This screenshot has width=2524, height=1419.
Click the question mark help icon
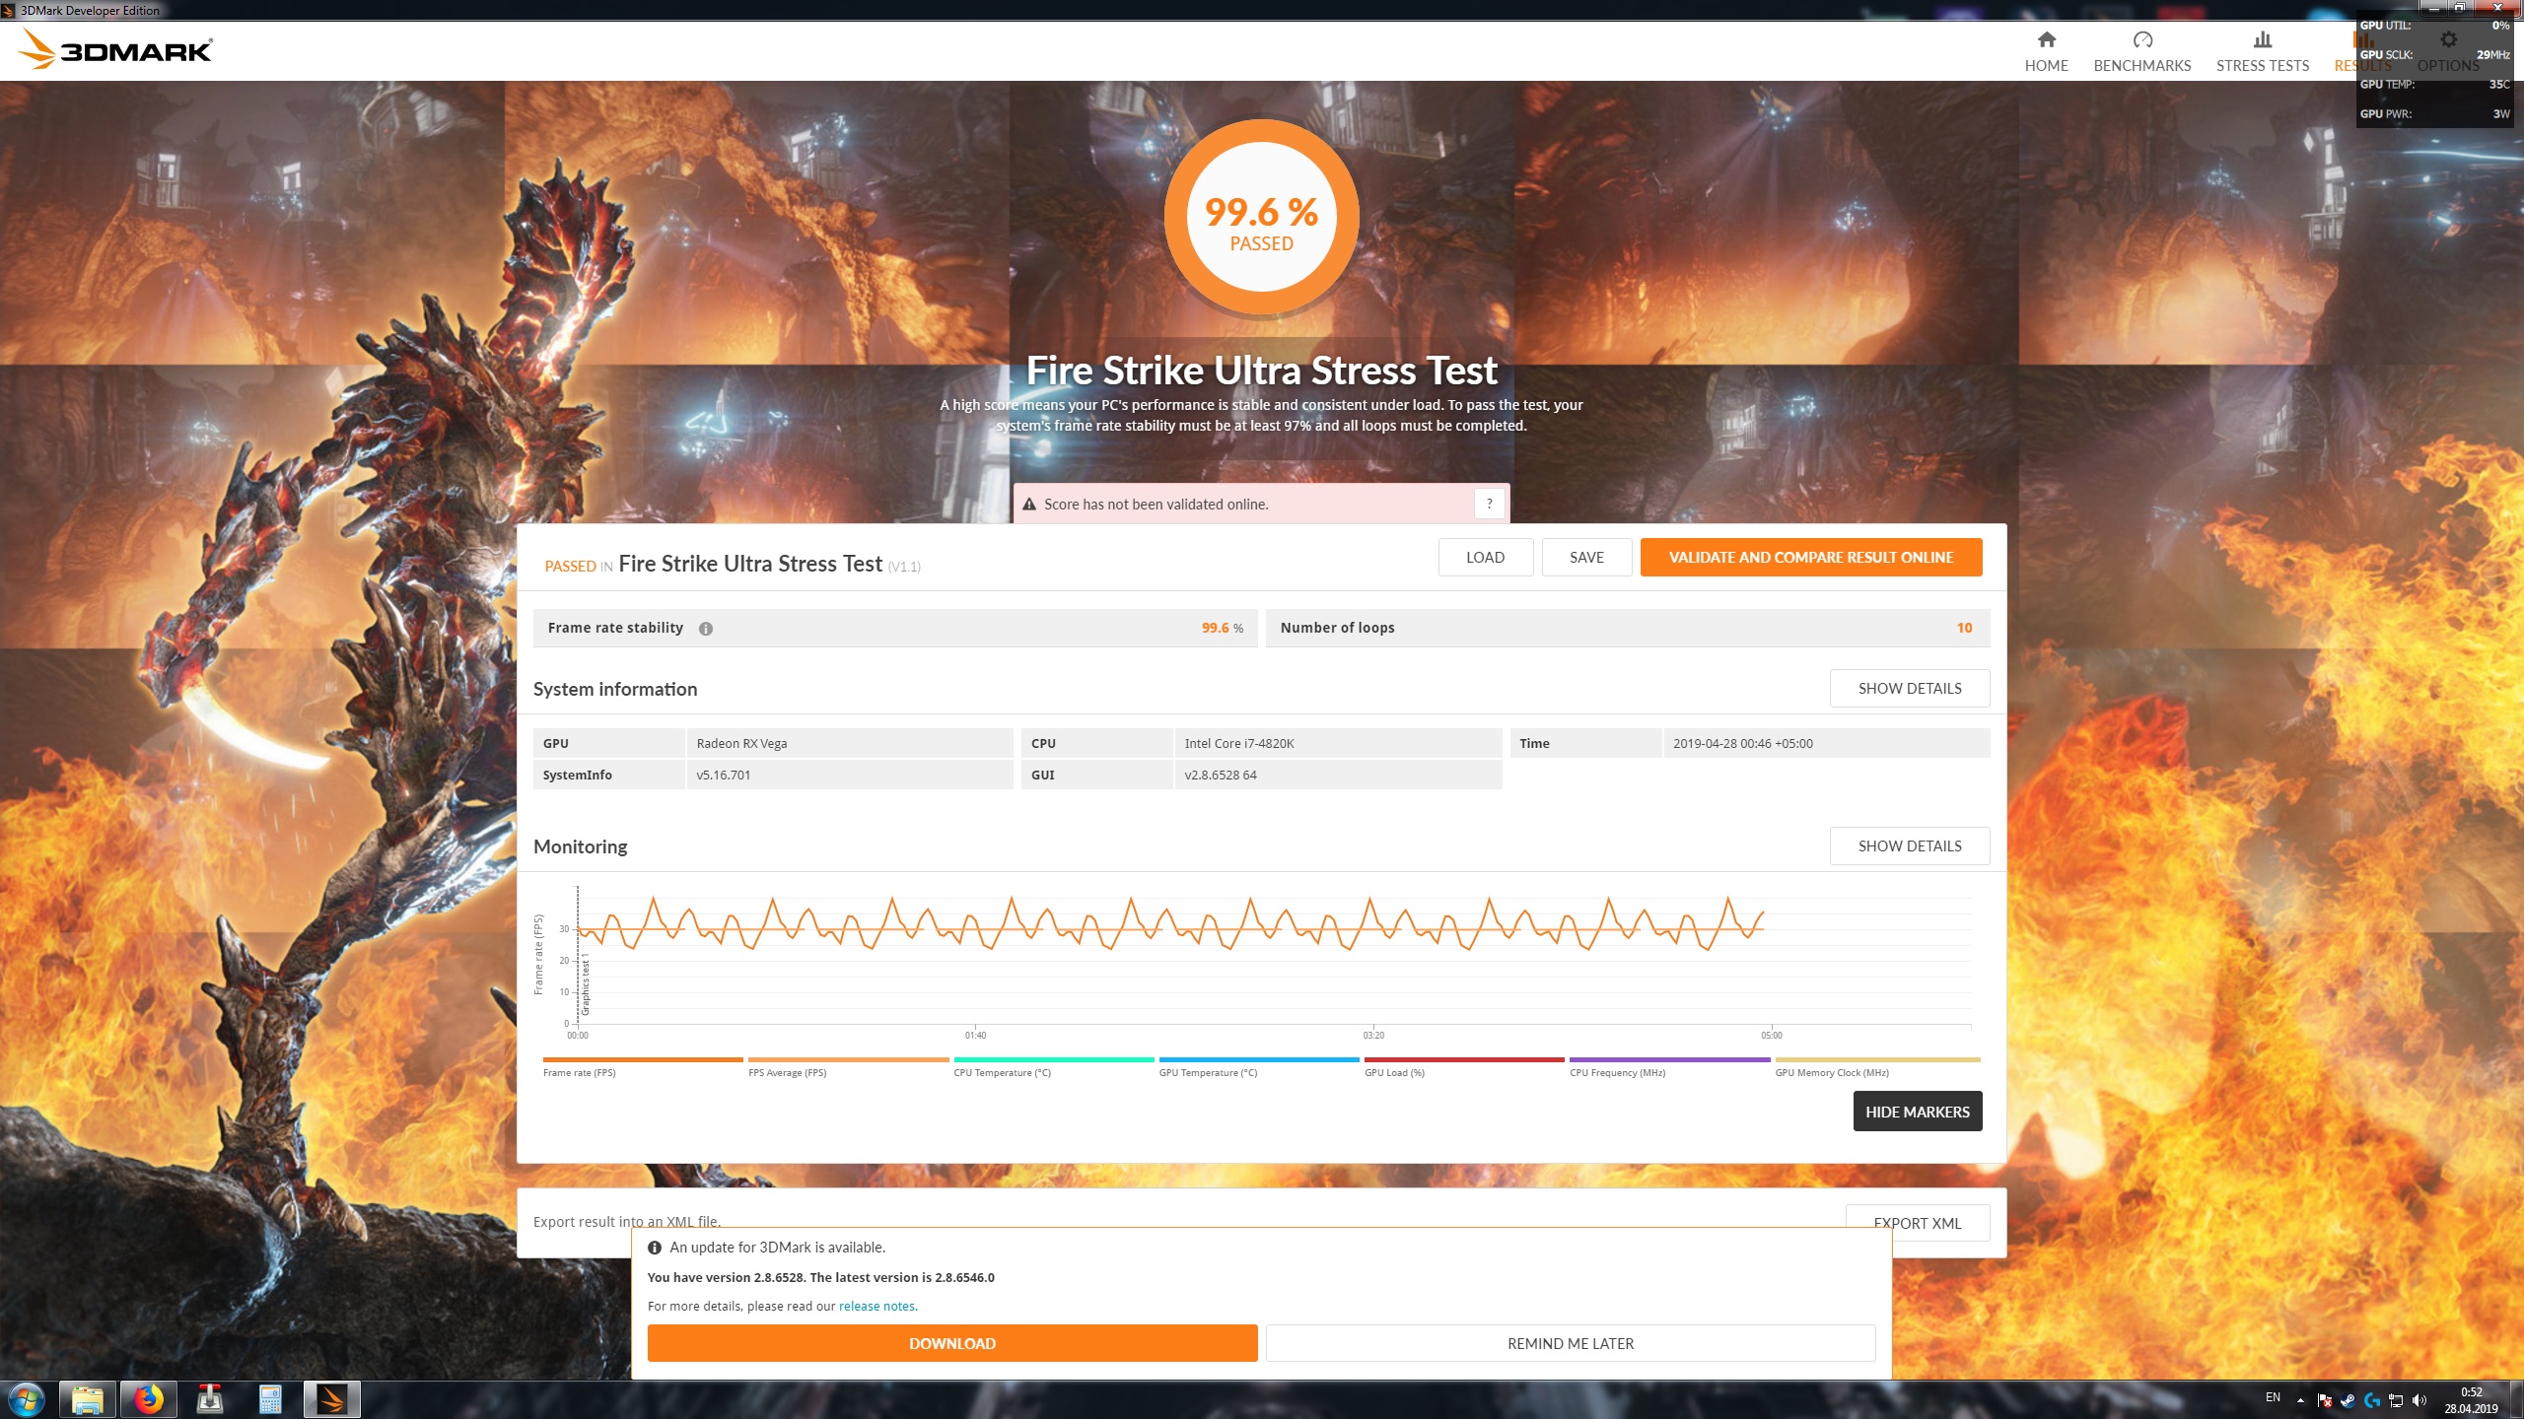(1489, 504)
